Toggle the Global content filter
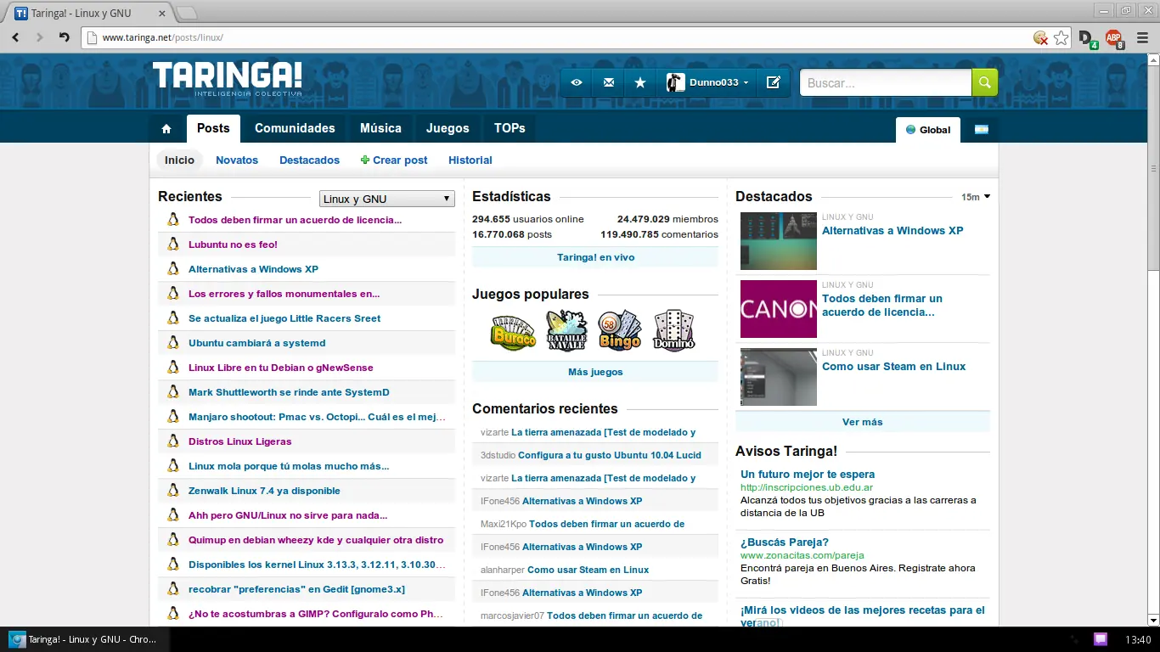The height and width of the screenshot is (652, 1160). [x=927, y=130]
